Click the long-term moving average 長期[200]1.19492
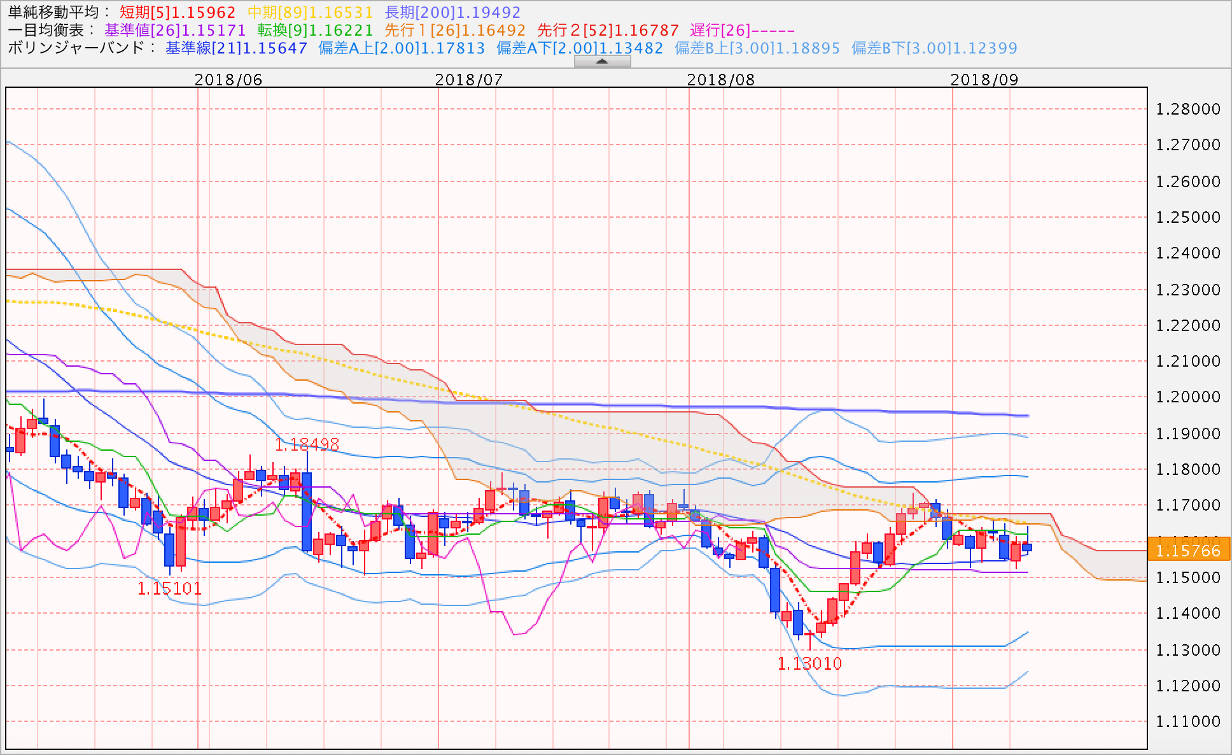The height and width of the screenshot is (755, 1232). (452, 13)
